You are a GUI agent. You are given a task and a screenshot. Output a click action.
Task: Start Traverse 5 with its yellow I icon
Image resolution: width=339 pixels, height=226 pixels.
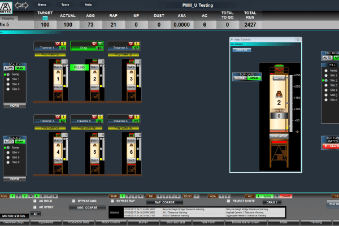[100, 117]
